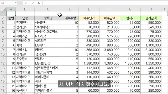Select the 운수장비 industry cell

[25, 59]
